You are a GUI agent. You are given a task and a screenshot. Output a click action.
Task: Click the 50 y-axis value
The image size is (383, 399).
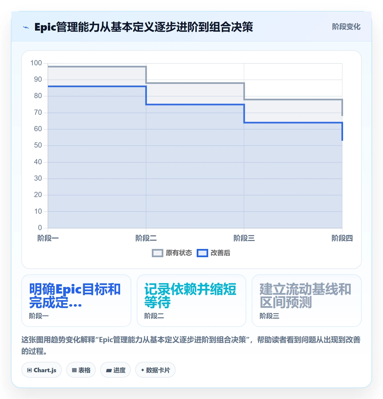(38, 145)
